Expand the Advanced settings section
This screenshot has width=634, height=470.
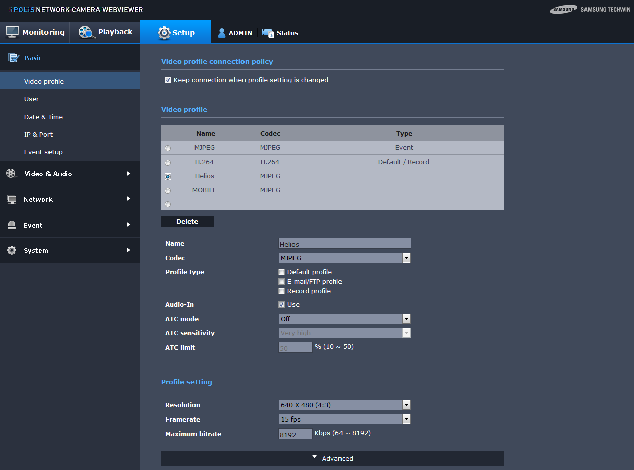pyautogui.click(x=332, y=458)
